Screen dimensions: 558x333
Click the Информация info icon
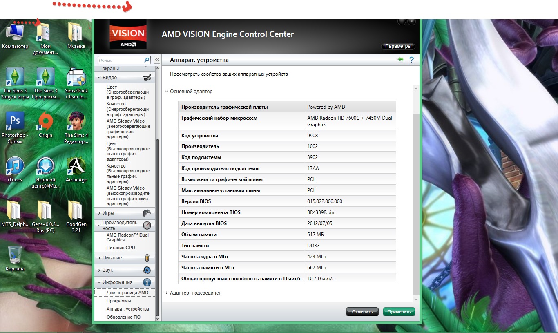[147, 282]
